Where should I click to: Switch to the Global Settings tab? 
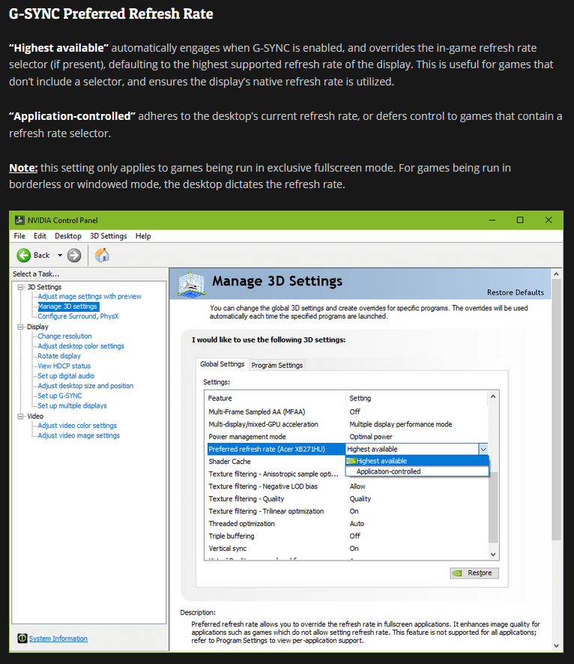[223, 364]
